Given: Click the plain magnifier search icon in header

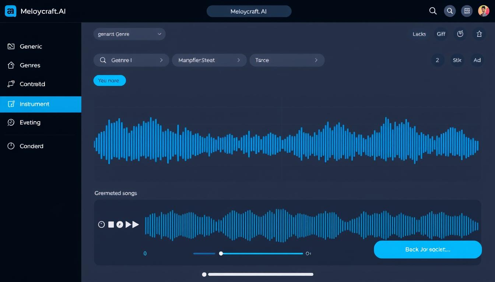Looking at the screenshot, I should [x=433, y=11].
